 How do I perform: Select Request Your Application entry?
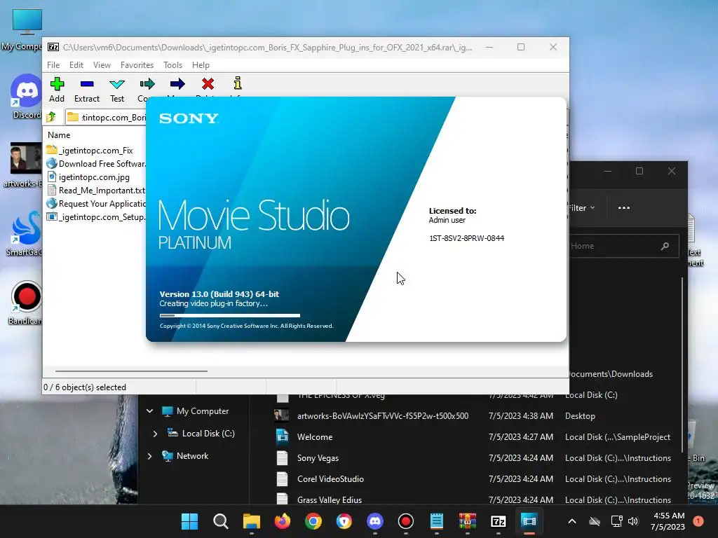95,203
